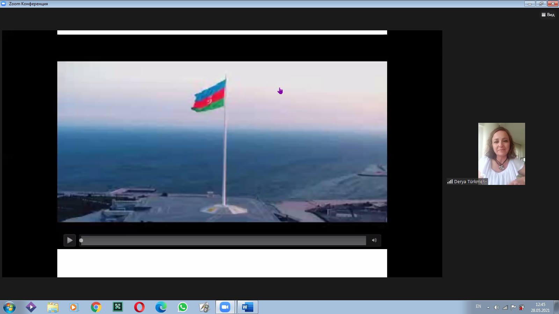Click the EN language indicator

tap(478, 306)
